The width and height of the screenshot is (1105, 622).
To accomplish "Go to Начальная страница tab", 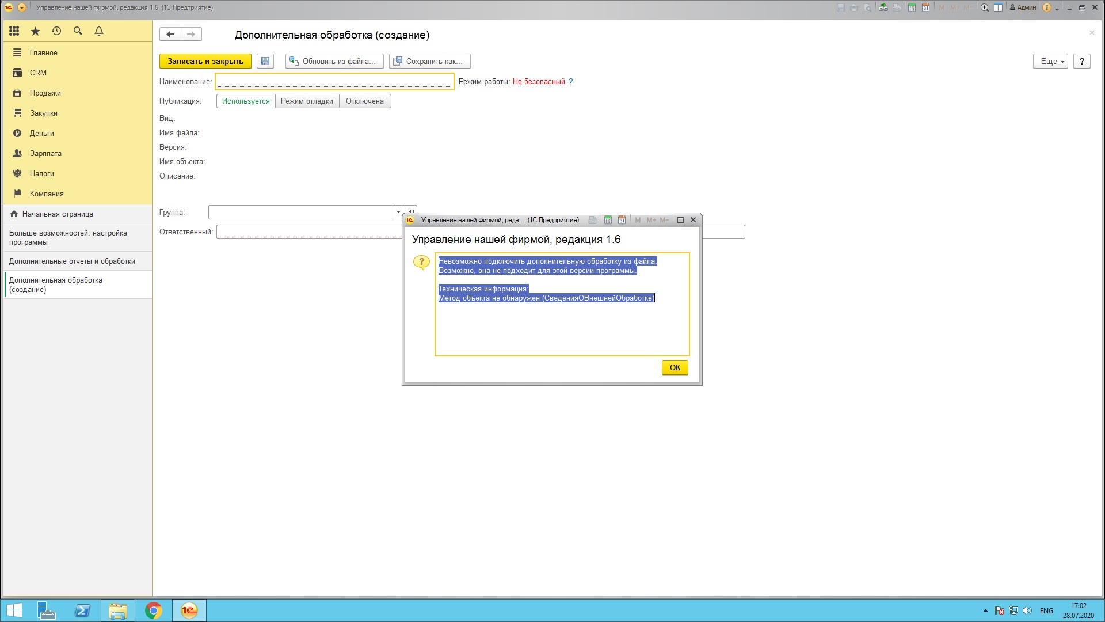I will (x=77, y=214).
